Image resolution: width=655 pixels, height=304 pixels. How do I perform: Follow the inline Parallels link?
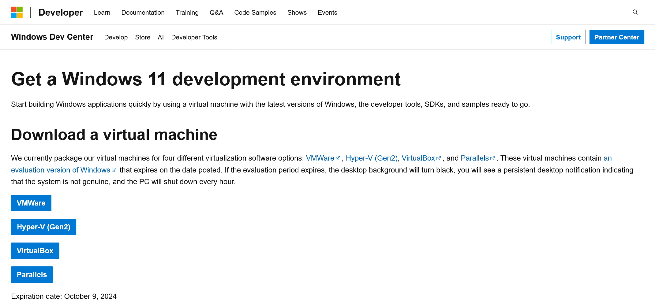pyautogui.click(x=475, y=158)
